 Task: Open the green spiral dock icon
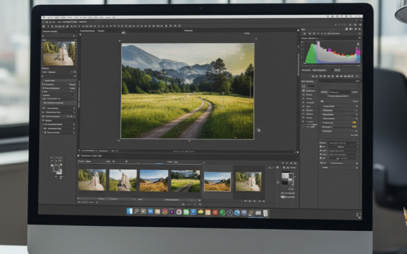(222, 213)
